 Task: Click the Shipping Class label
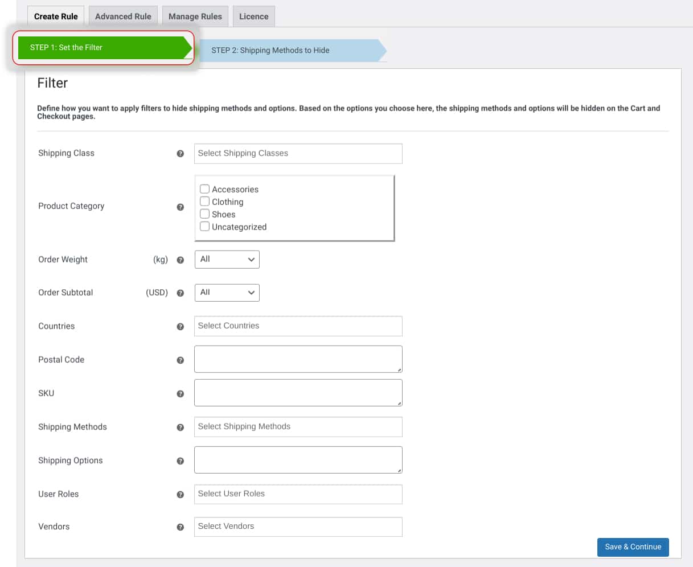[x=66, y=153]
